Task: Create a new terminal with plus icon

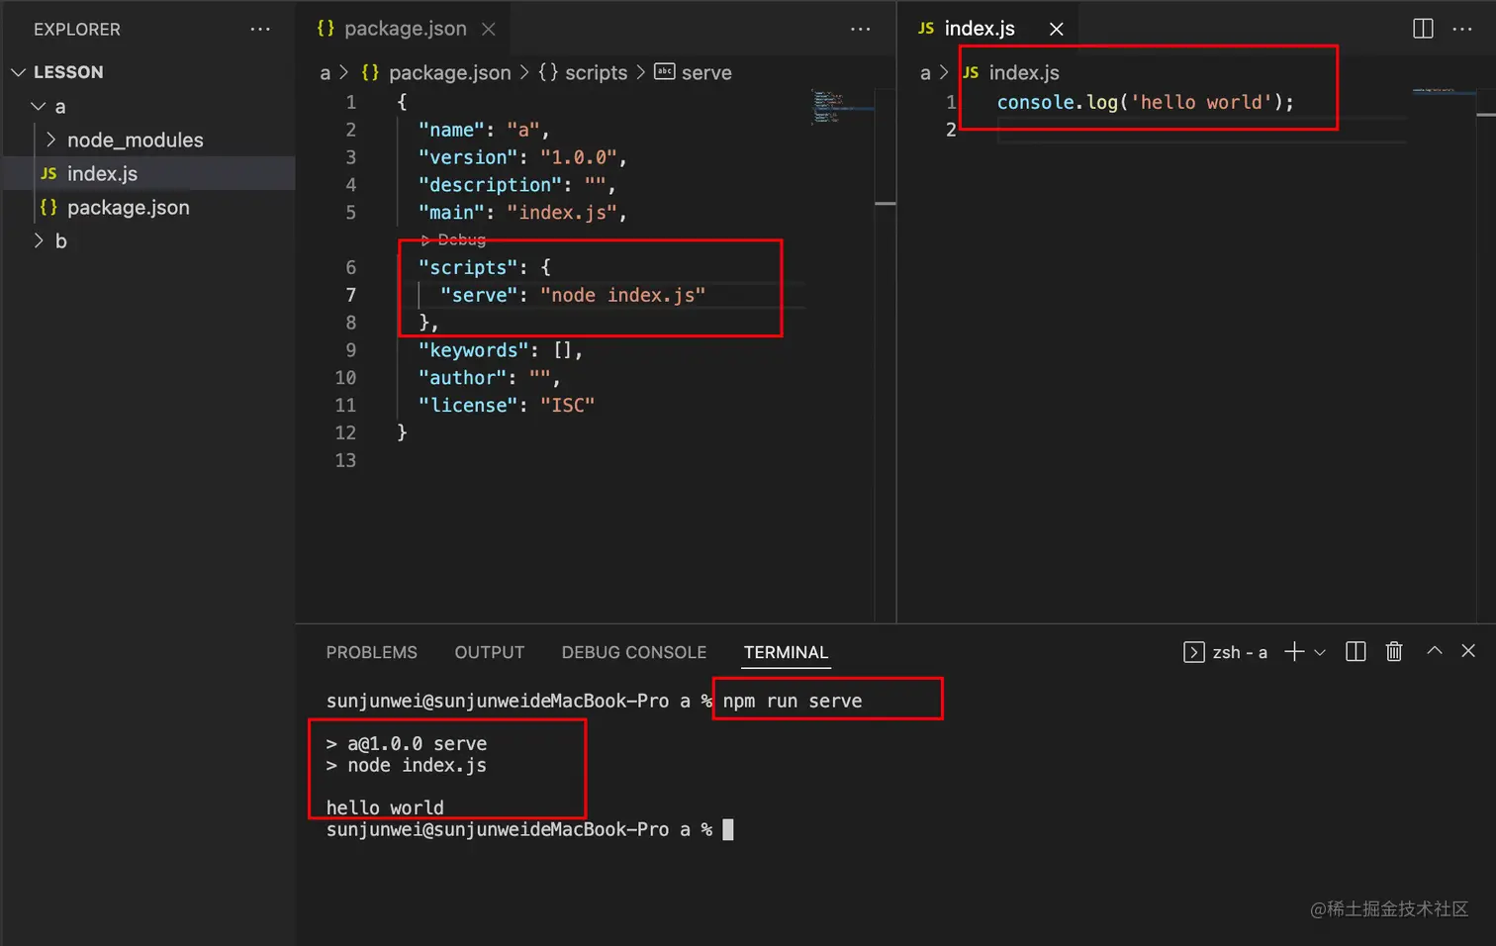Action: click(x=1294, y=651)
